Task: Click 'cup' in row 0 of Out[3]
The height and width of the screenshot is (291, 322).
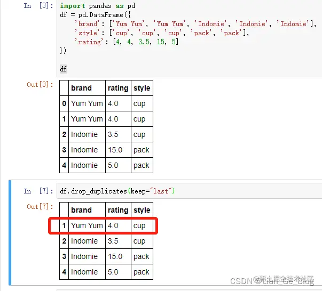Action: [139, 104]
